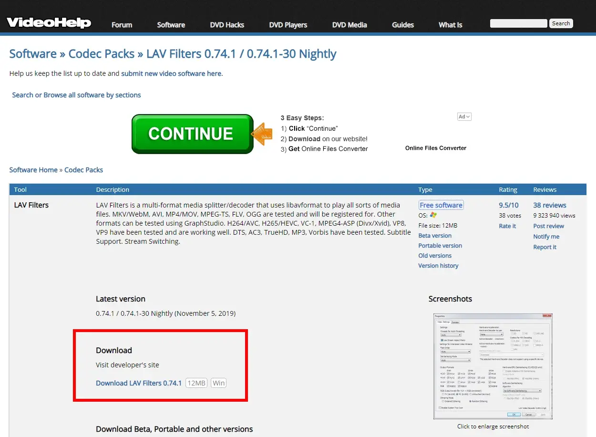Click Download Beta, Portable and other versions heading
596x437 pixels.
click(175, 429)
